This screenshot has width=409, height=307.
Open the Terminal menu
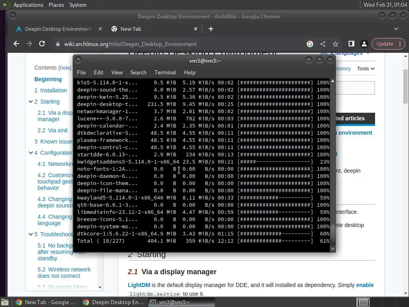click(x=165, y=73)
